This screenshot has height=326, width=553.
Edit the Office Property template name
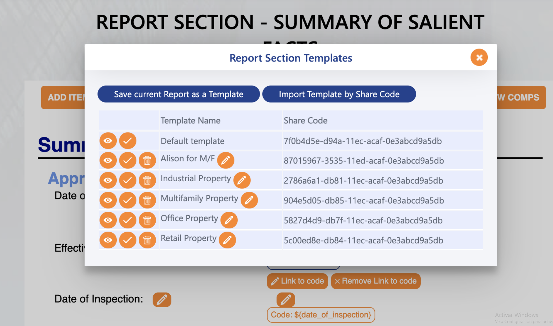point(229,220)
